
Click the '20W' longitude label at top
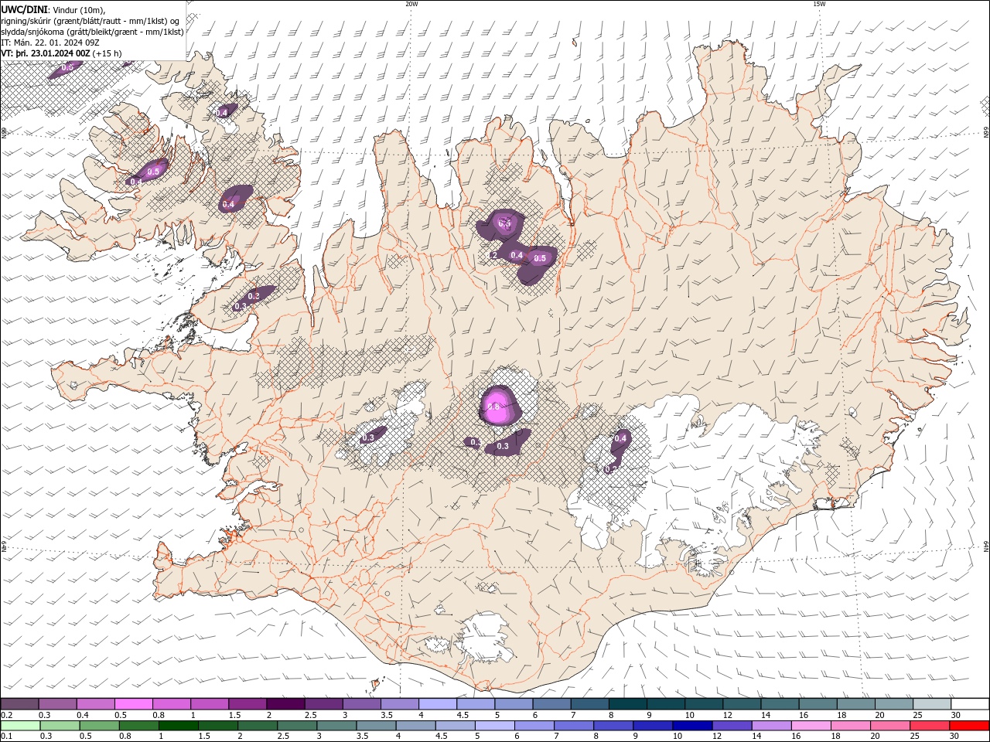(411, 4)
